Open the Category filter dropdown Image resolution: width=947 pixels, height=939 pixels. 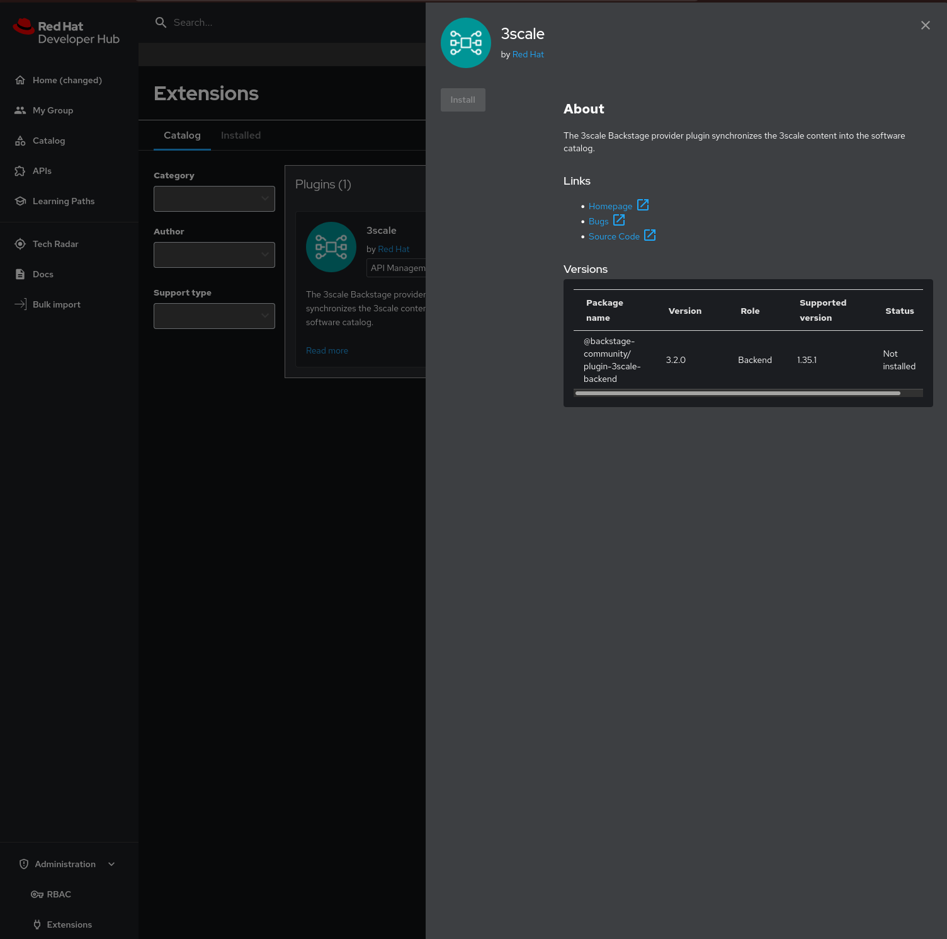click(x=214, y=199)
